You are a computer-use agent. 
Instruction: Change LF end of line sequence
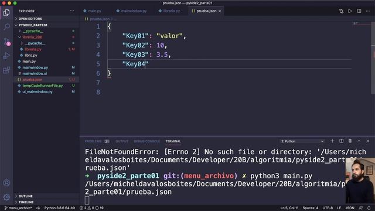point(339,208)
